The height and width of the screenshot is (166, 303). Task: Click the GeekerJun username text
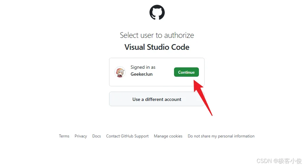pyautogui.click(x=142, y=74)
